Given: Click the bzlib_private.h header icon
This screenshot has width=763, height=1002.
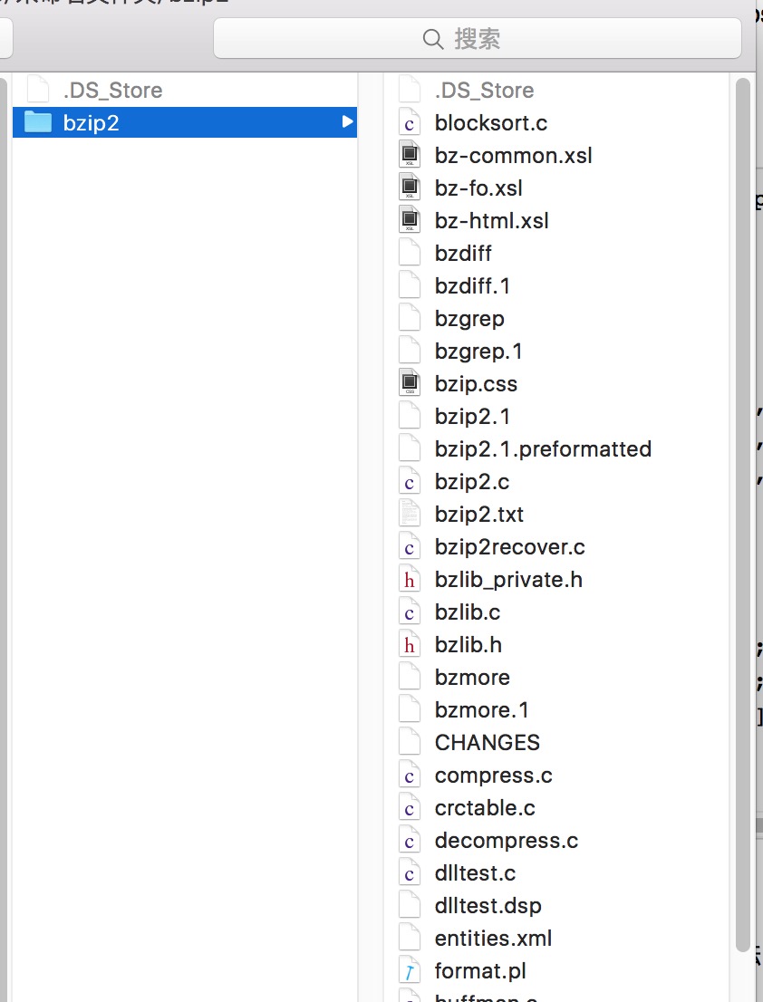Looking at the screenshot, I should coord(410,580).
